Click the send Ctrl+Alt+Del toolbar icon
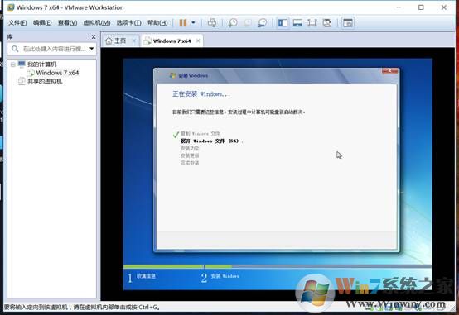The width and height of the screenshot is (459, 315). [x=212, y=23]
